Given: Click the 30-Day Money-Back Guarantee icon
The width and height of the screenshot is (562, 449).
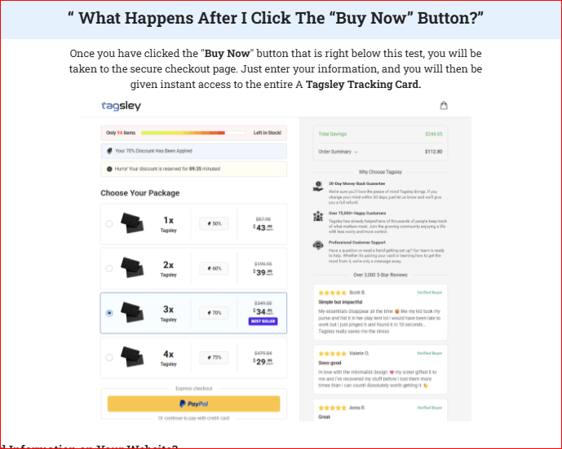Looking at the screenshot, I should click(x=318, y=186).
